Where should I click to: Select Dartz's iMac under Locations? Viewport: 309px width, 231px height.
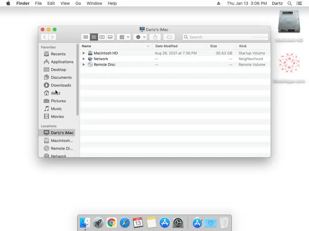click(57, 133)
